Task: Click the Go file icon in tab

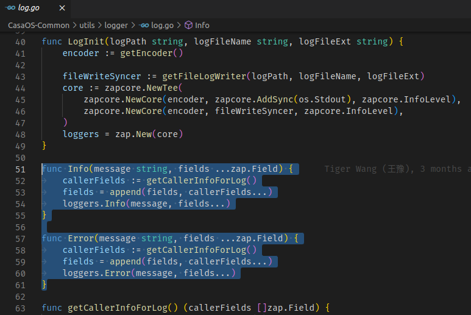Action: point(10,8)
